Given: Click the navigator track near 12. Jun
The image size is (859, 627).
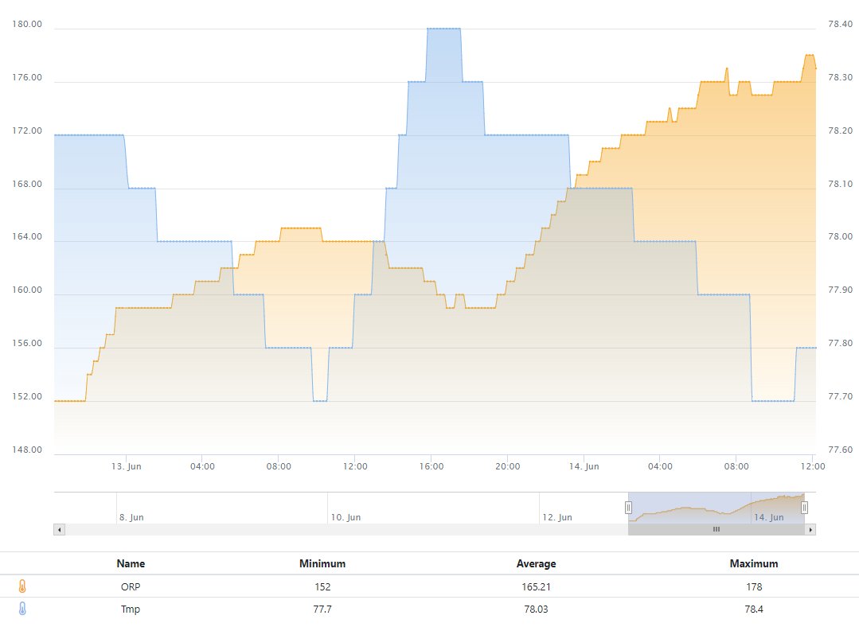Looking at the screenshot, I should coord(557,517).
